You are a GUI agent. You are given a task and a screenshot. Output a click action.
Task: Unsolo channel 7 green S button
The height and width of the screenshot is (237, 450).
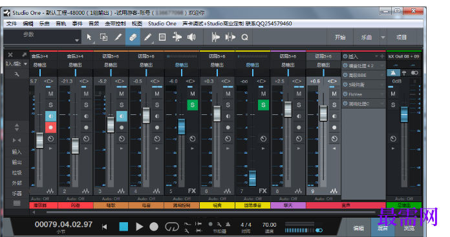pyautogui.click(x=263, y=105)
